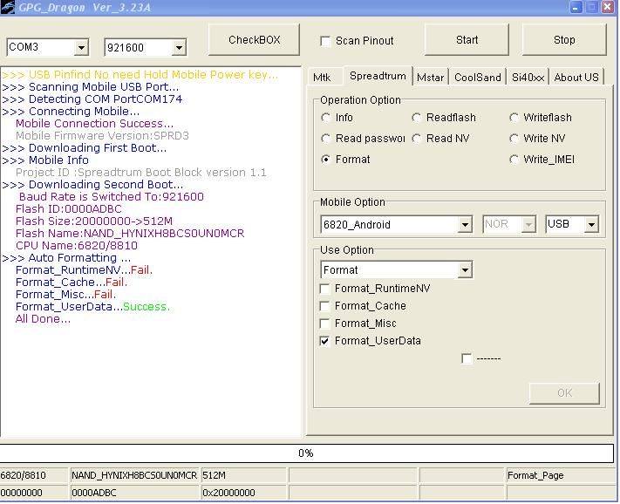
Task: Open the CoolSand tab
Action: (478, 77)
